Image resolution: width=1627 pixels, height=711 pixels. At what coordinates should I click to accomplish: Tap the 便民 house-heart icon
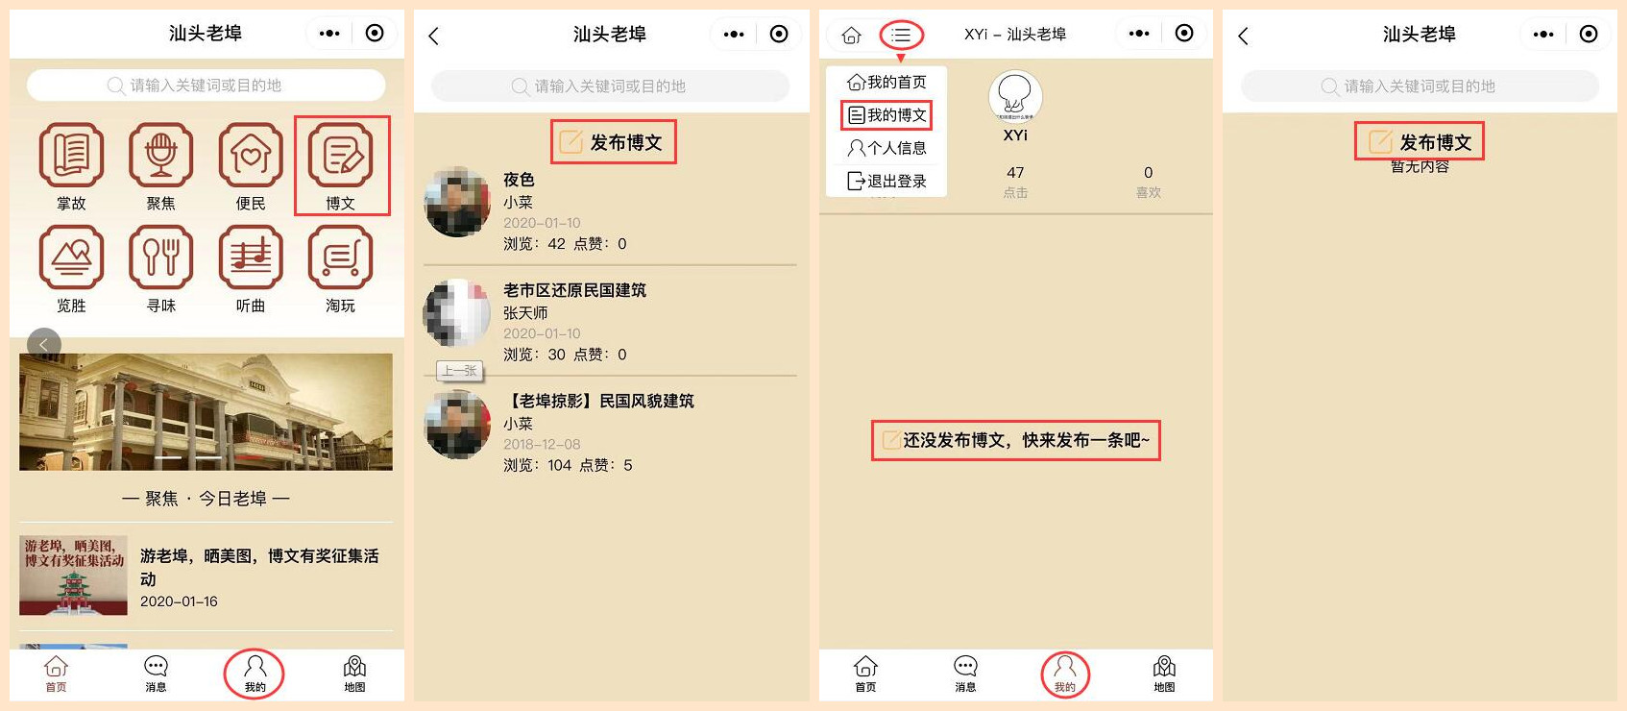(x=251, y=155)
